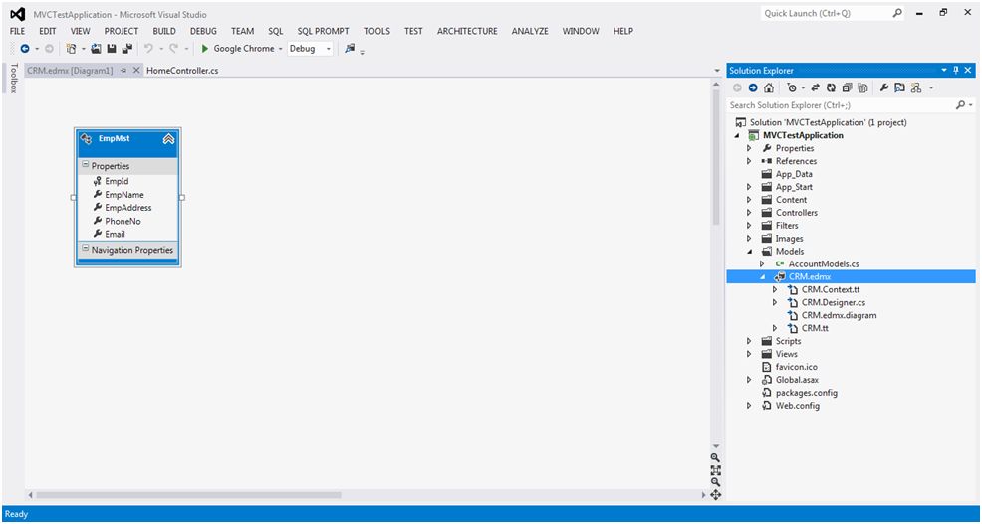Refresh the Solution Explorer
982x524 pixels.
tap(831, 88)
